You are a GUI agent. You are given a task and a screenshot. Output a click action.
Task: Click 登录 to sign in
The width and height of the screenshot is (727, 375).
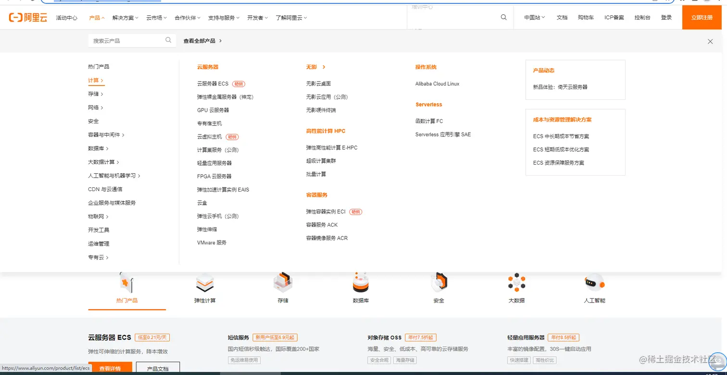tap(666, 18)
